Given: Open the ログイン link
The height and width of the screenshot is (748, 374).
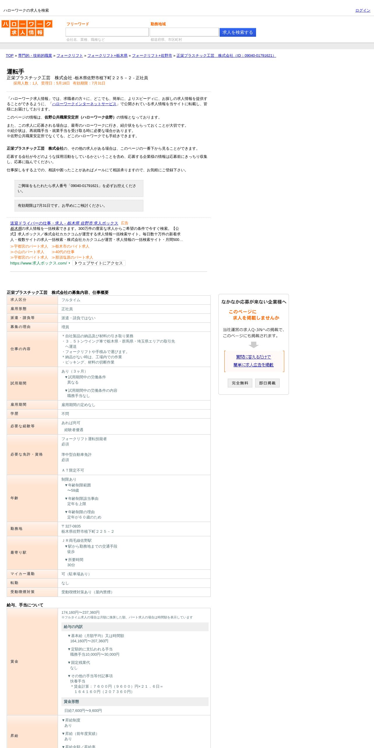Looking at the screenshot, I should pos(363,10).
